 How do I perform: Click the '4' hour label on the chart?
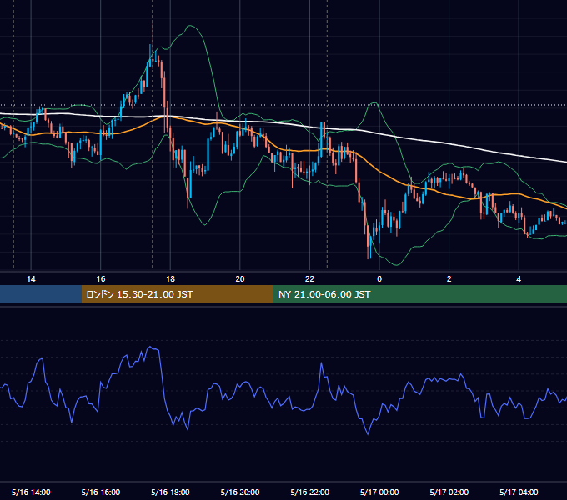(519, 279)
